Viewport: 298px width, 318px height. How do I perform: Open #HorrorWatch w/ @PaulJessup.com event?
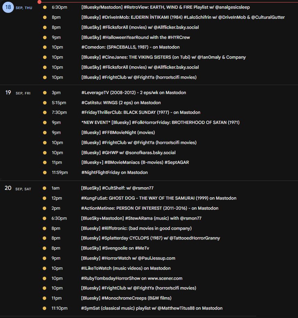point(128,258)
